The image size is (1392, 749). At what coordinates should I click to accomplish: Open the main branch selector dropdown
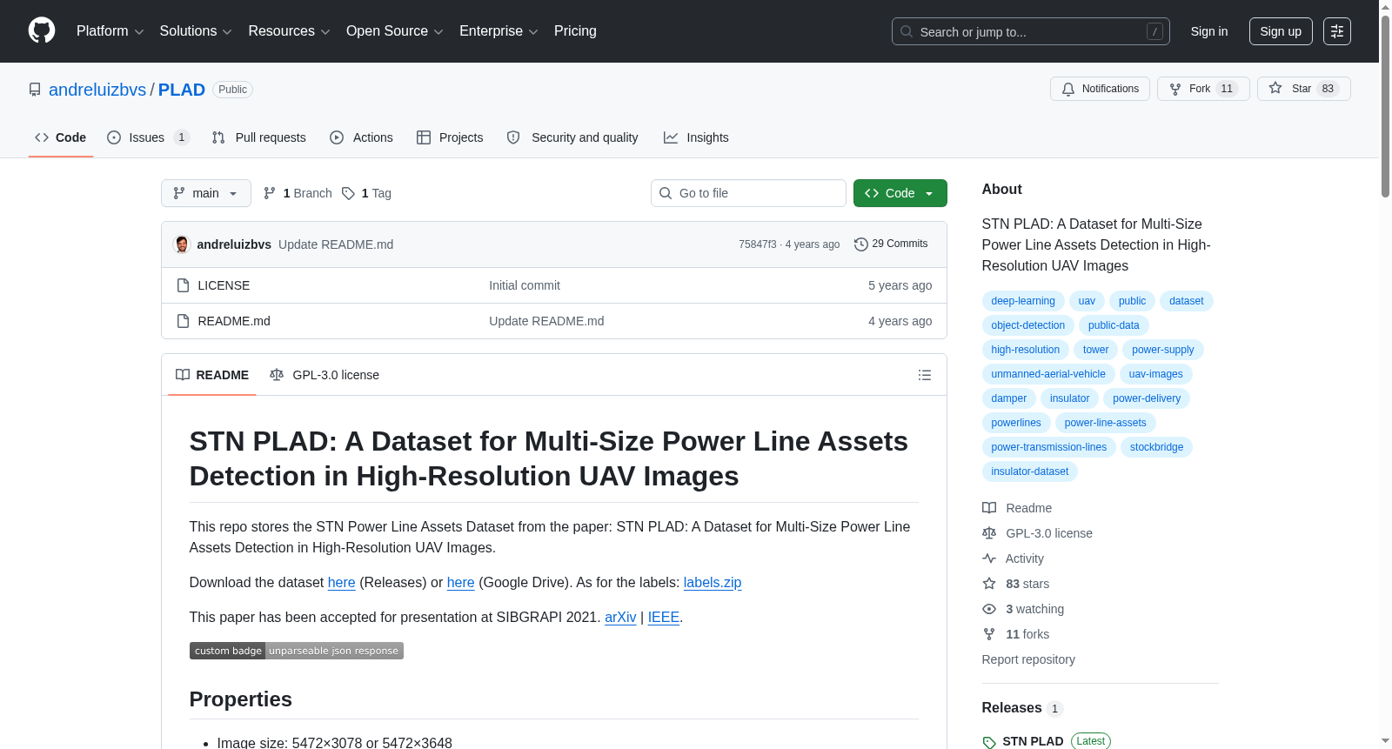coord(206,193)
